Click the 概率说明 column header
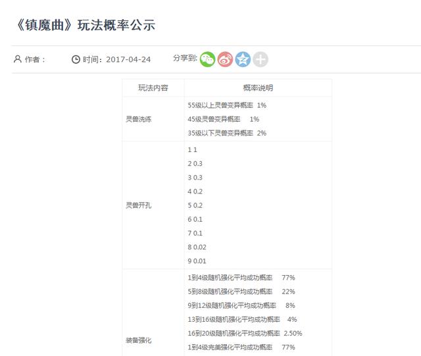This screenshot has height=356, width=421. 257,88
